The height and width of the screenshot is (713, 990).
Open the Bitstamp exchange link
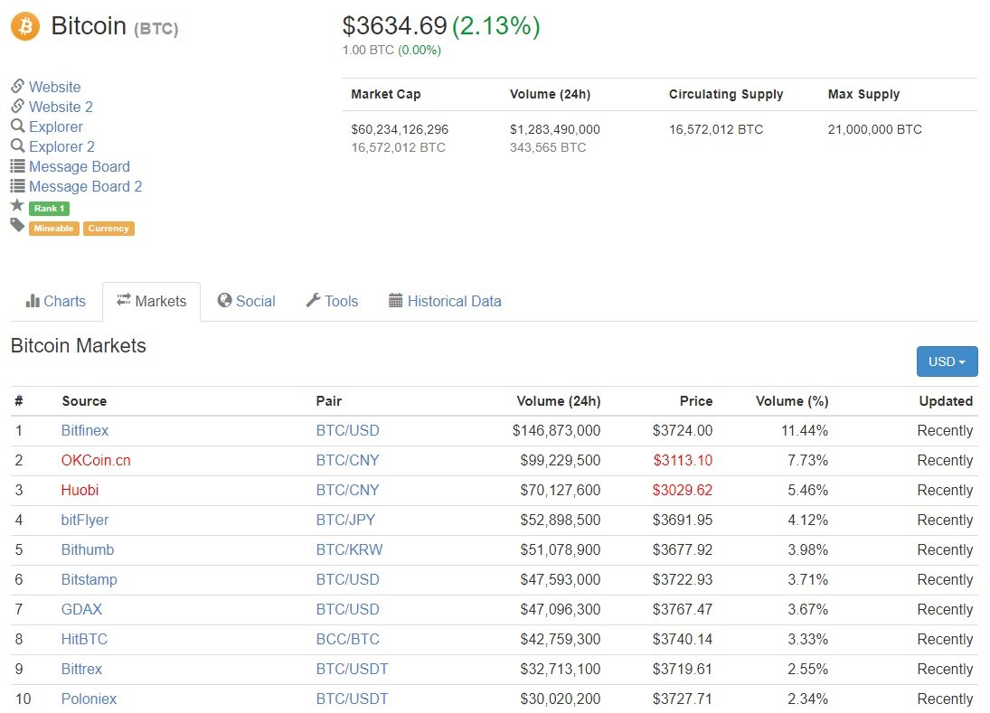[89, 580]
